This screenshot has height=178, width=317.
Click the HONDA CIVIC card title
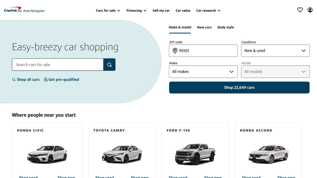[31, 131]
